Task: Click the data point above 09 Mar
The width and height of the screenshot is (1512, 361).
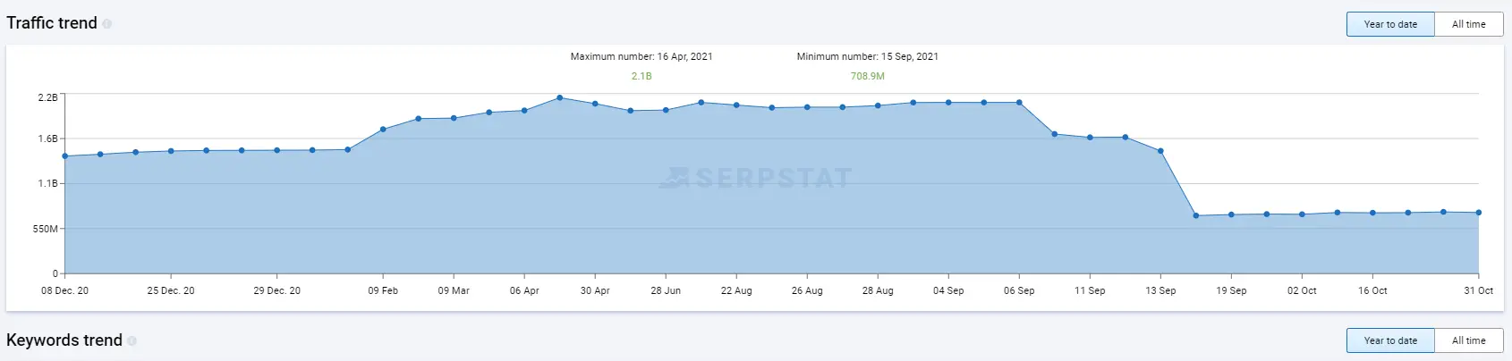Action: 454,118
